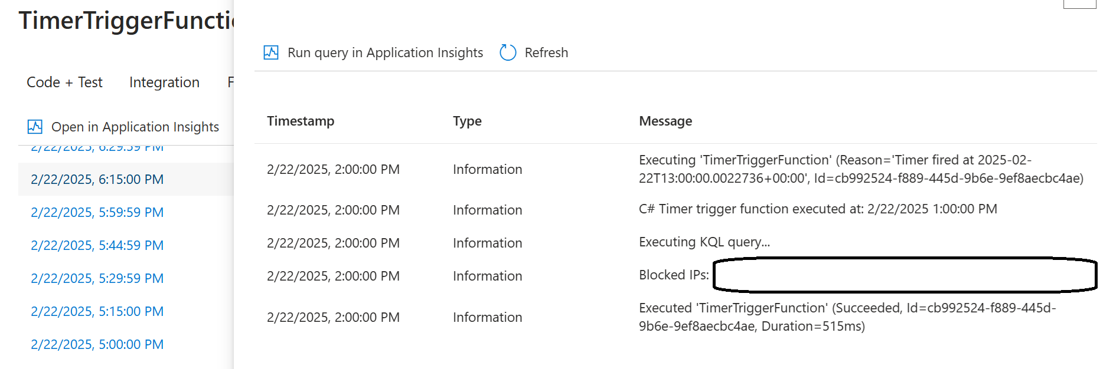
Task: Run query in Application Insights
Action: point(385,52)
